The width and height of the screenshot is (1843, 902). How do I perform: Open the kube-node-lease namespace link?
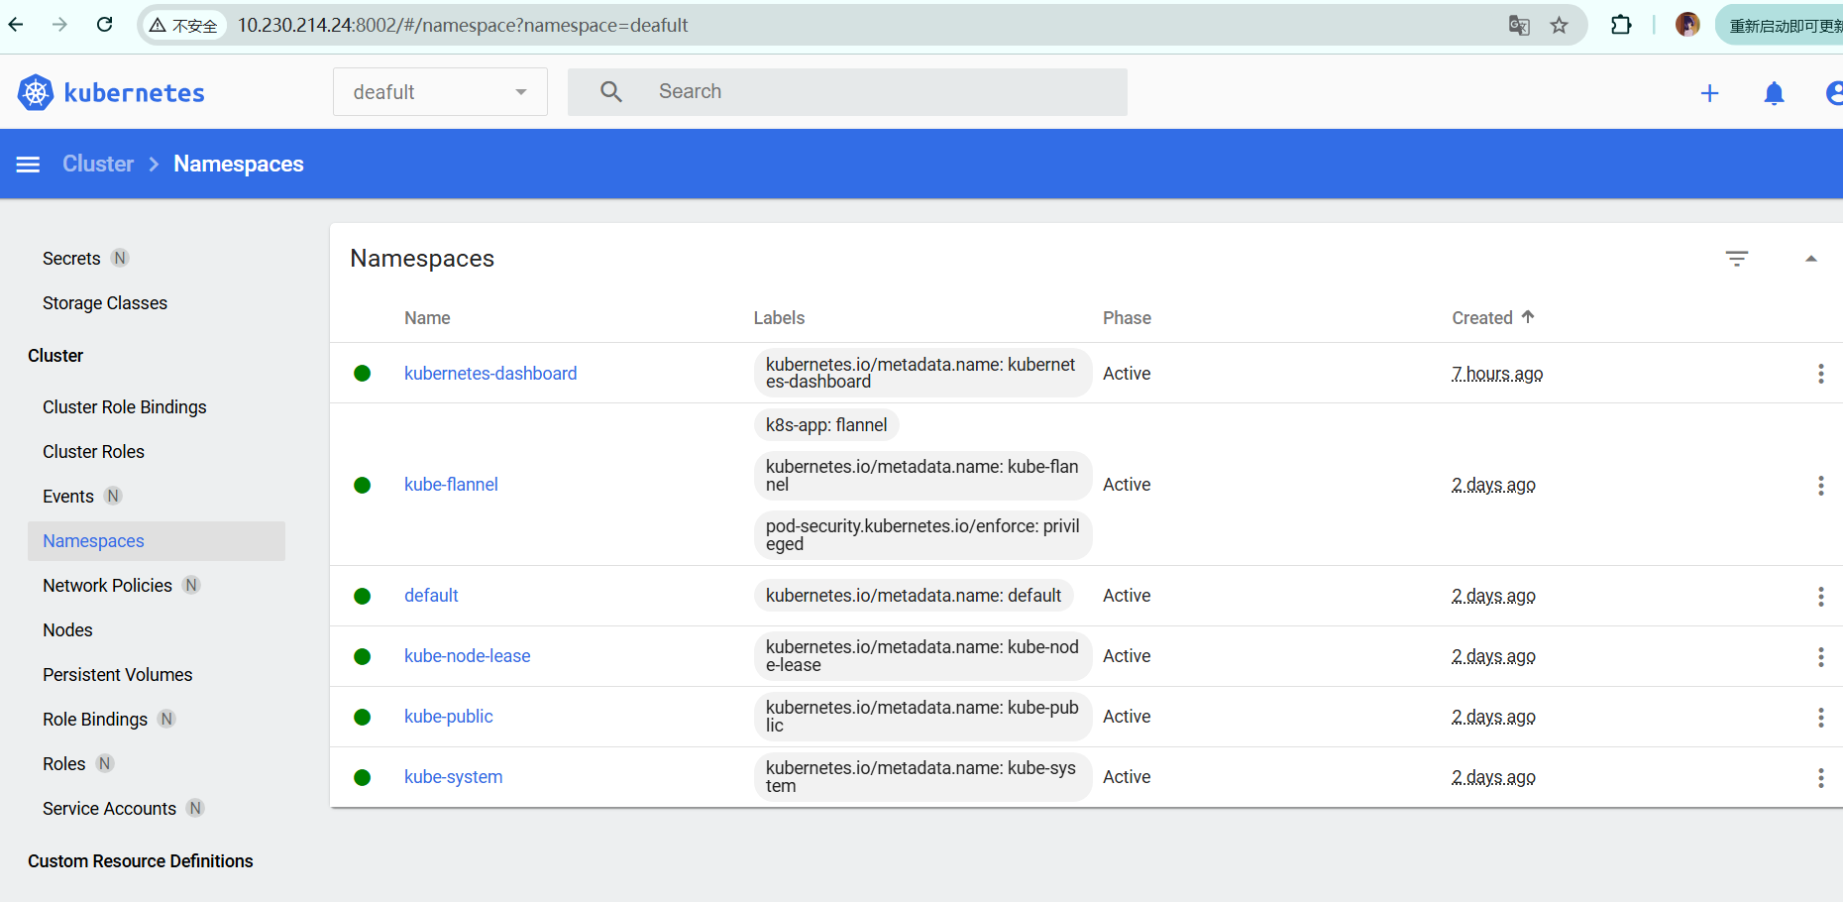(x=468, y=656)
